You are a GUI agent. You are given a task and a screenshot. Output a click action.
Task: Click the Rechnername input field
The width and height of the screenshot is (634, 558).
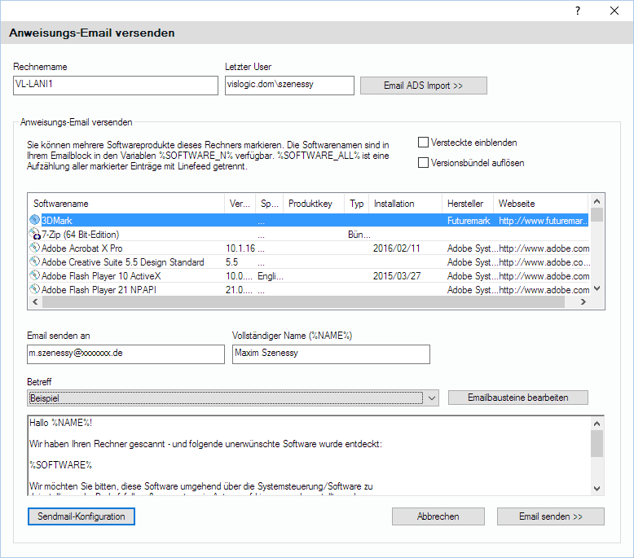116,86
